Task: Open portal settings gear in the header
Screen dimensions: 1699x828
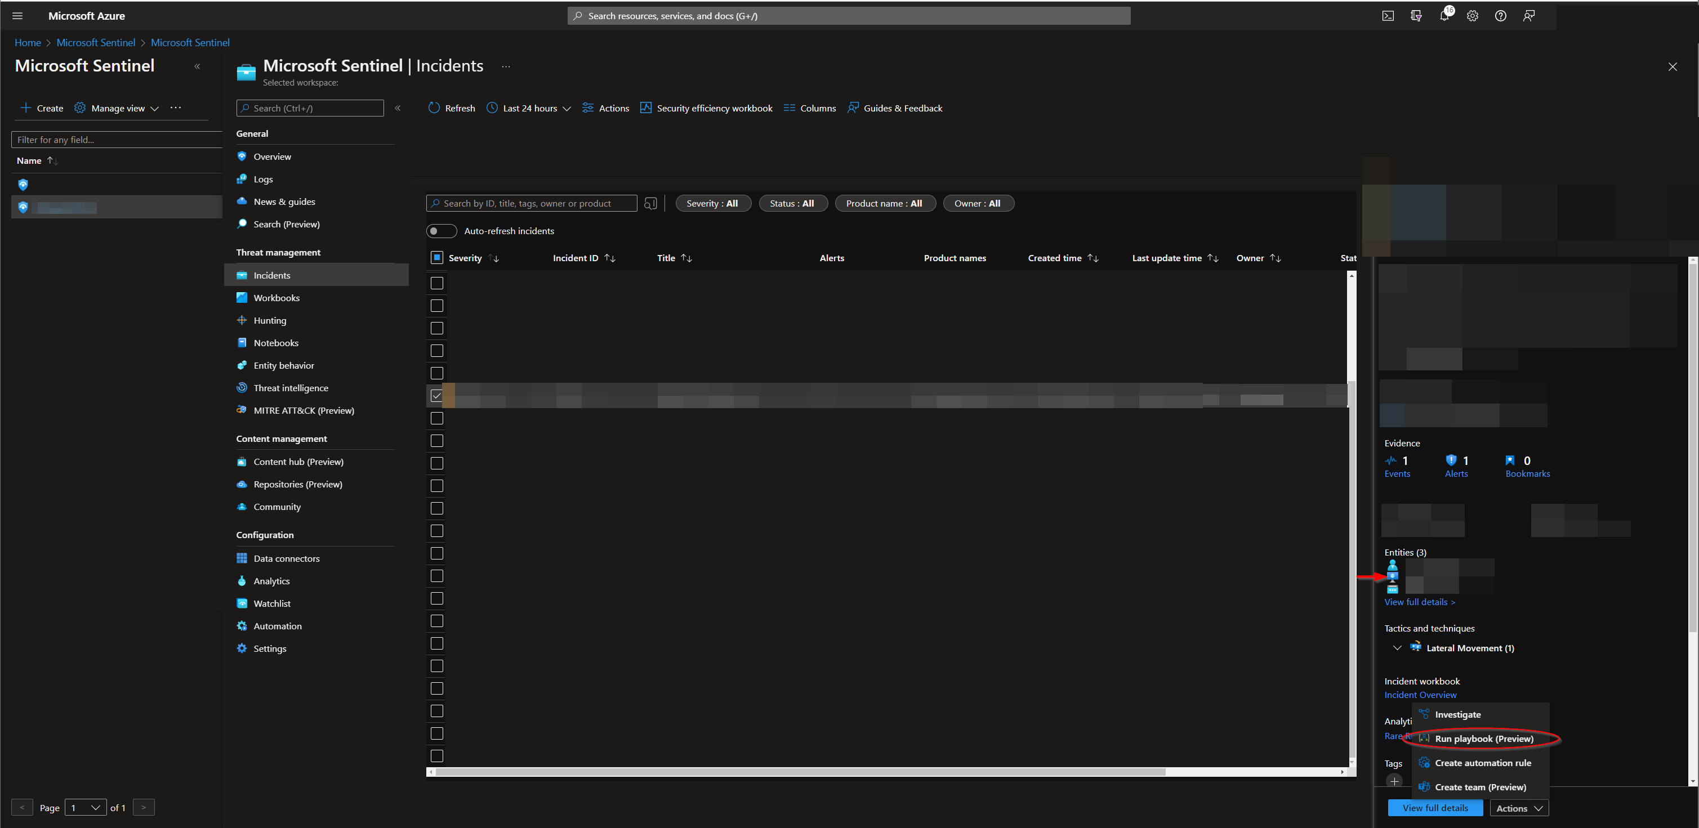Action: click(1472, 16)
